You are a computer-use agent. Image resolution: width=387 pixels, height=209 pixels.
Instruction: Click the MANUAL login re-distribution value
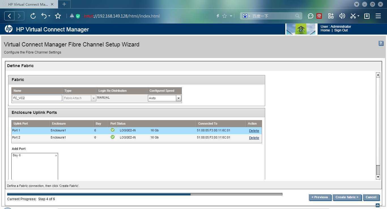pyautogui.click(x=103, y=97)
